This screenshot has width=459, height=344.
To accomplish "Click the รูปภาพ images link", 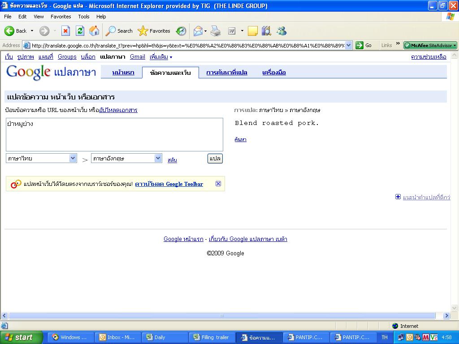I will 26,57.
